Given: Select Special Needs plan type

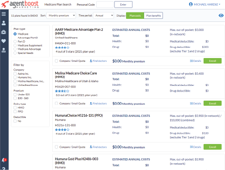Looking at the screenshot, I should (15, 53).
